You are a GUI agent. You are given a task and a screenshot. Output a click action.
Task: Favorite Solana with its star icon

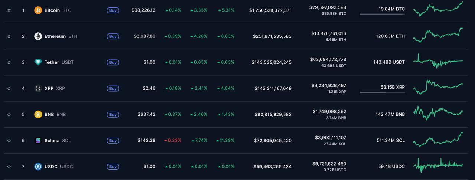pos(9,141)
